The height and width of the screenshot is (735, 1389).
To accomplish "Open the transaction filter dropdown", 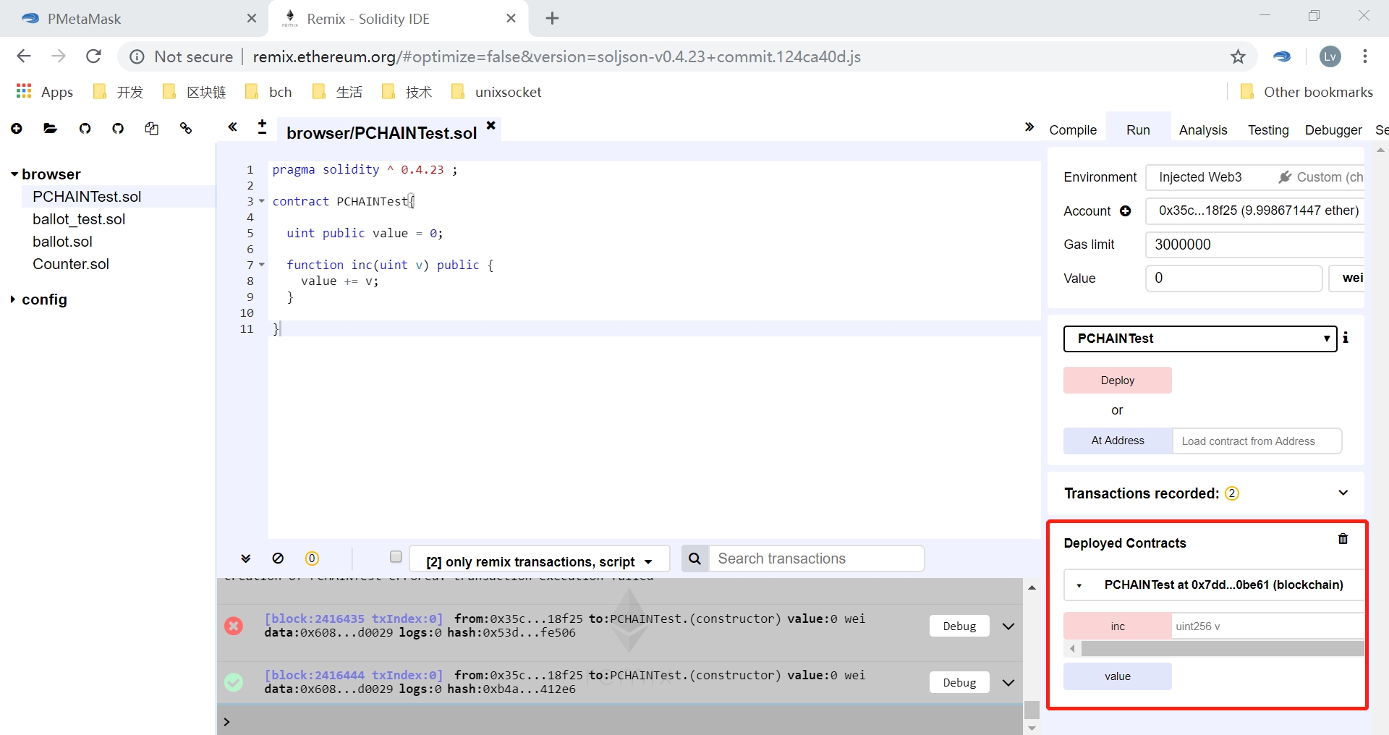I will (539, 561).
